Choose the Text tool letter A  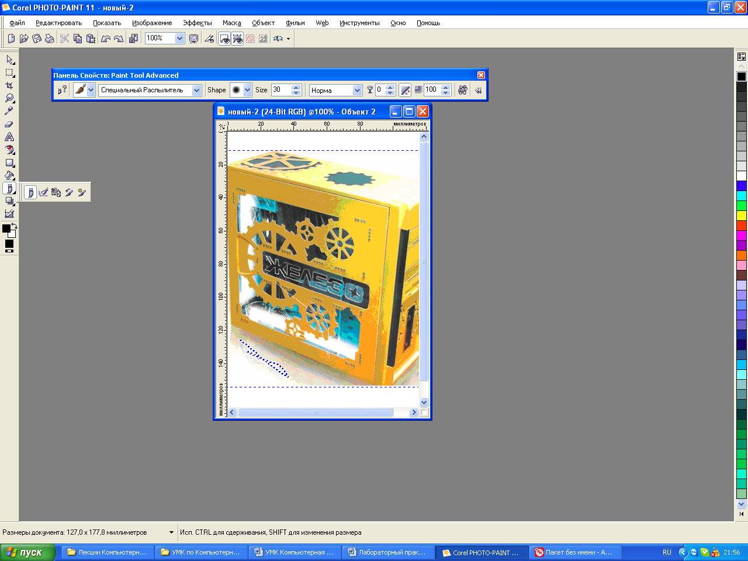[10, 137]
